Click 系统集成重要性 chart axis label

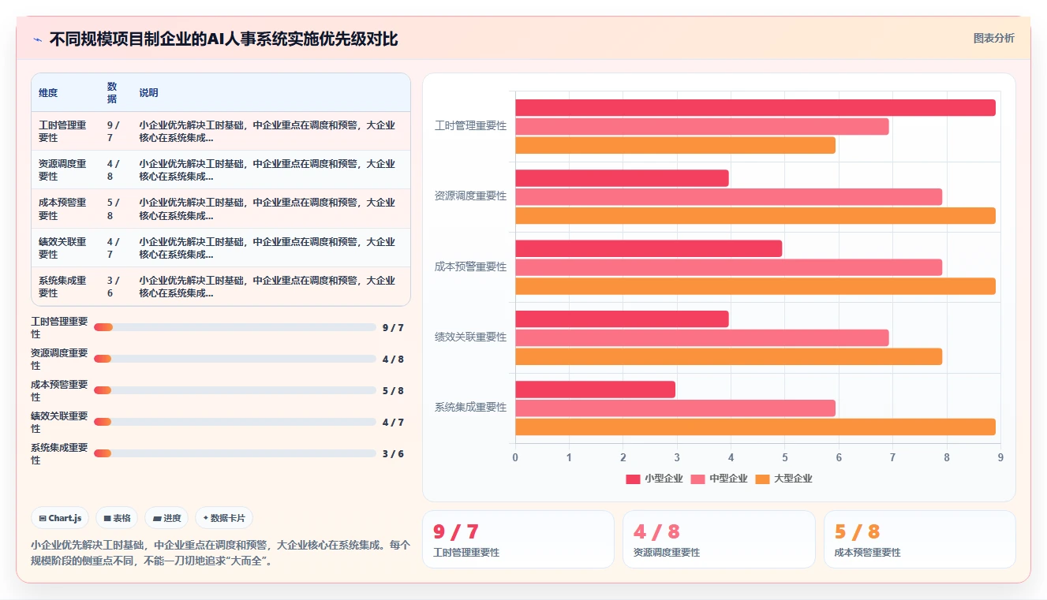[x=470, y=408]
